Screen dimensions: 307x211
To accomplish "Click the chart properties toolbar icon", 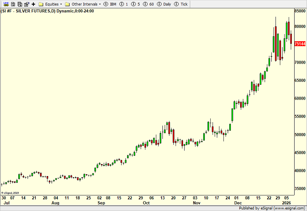I will [26, 4].
